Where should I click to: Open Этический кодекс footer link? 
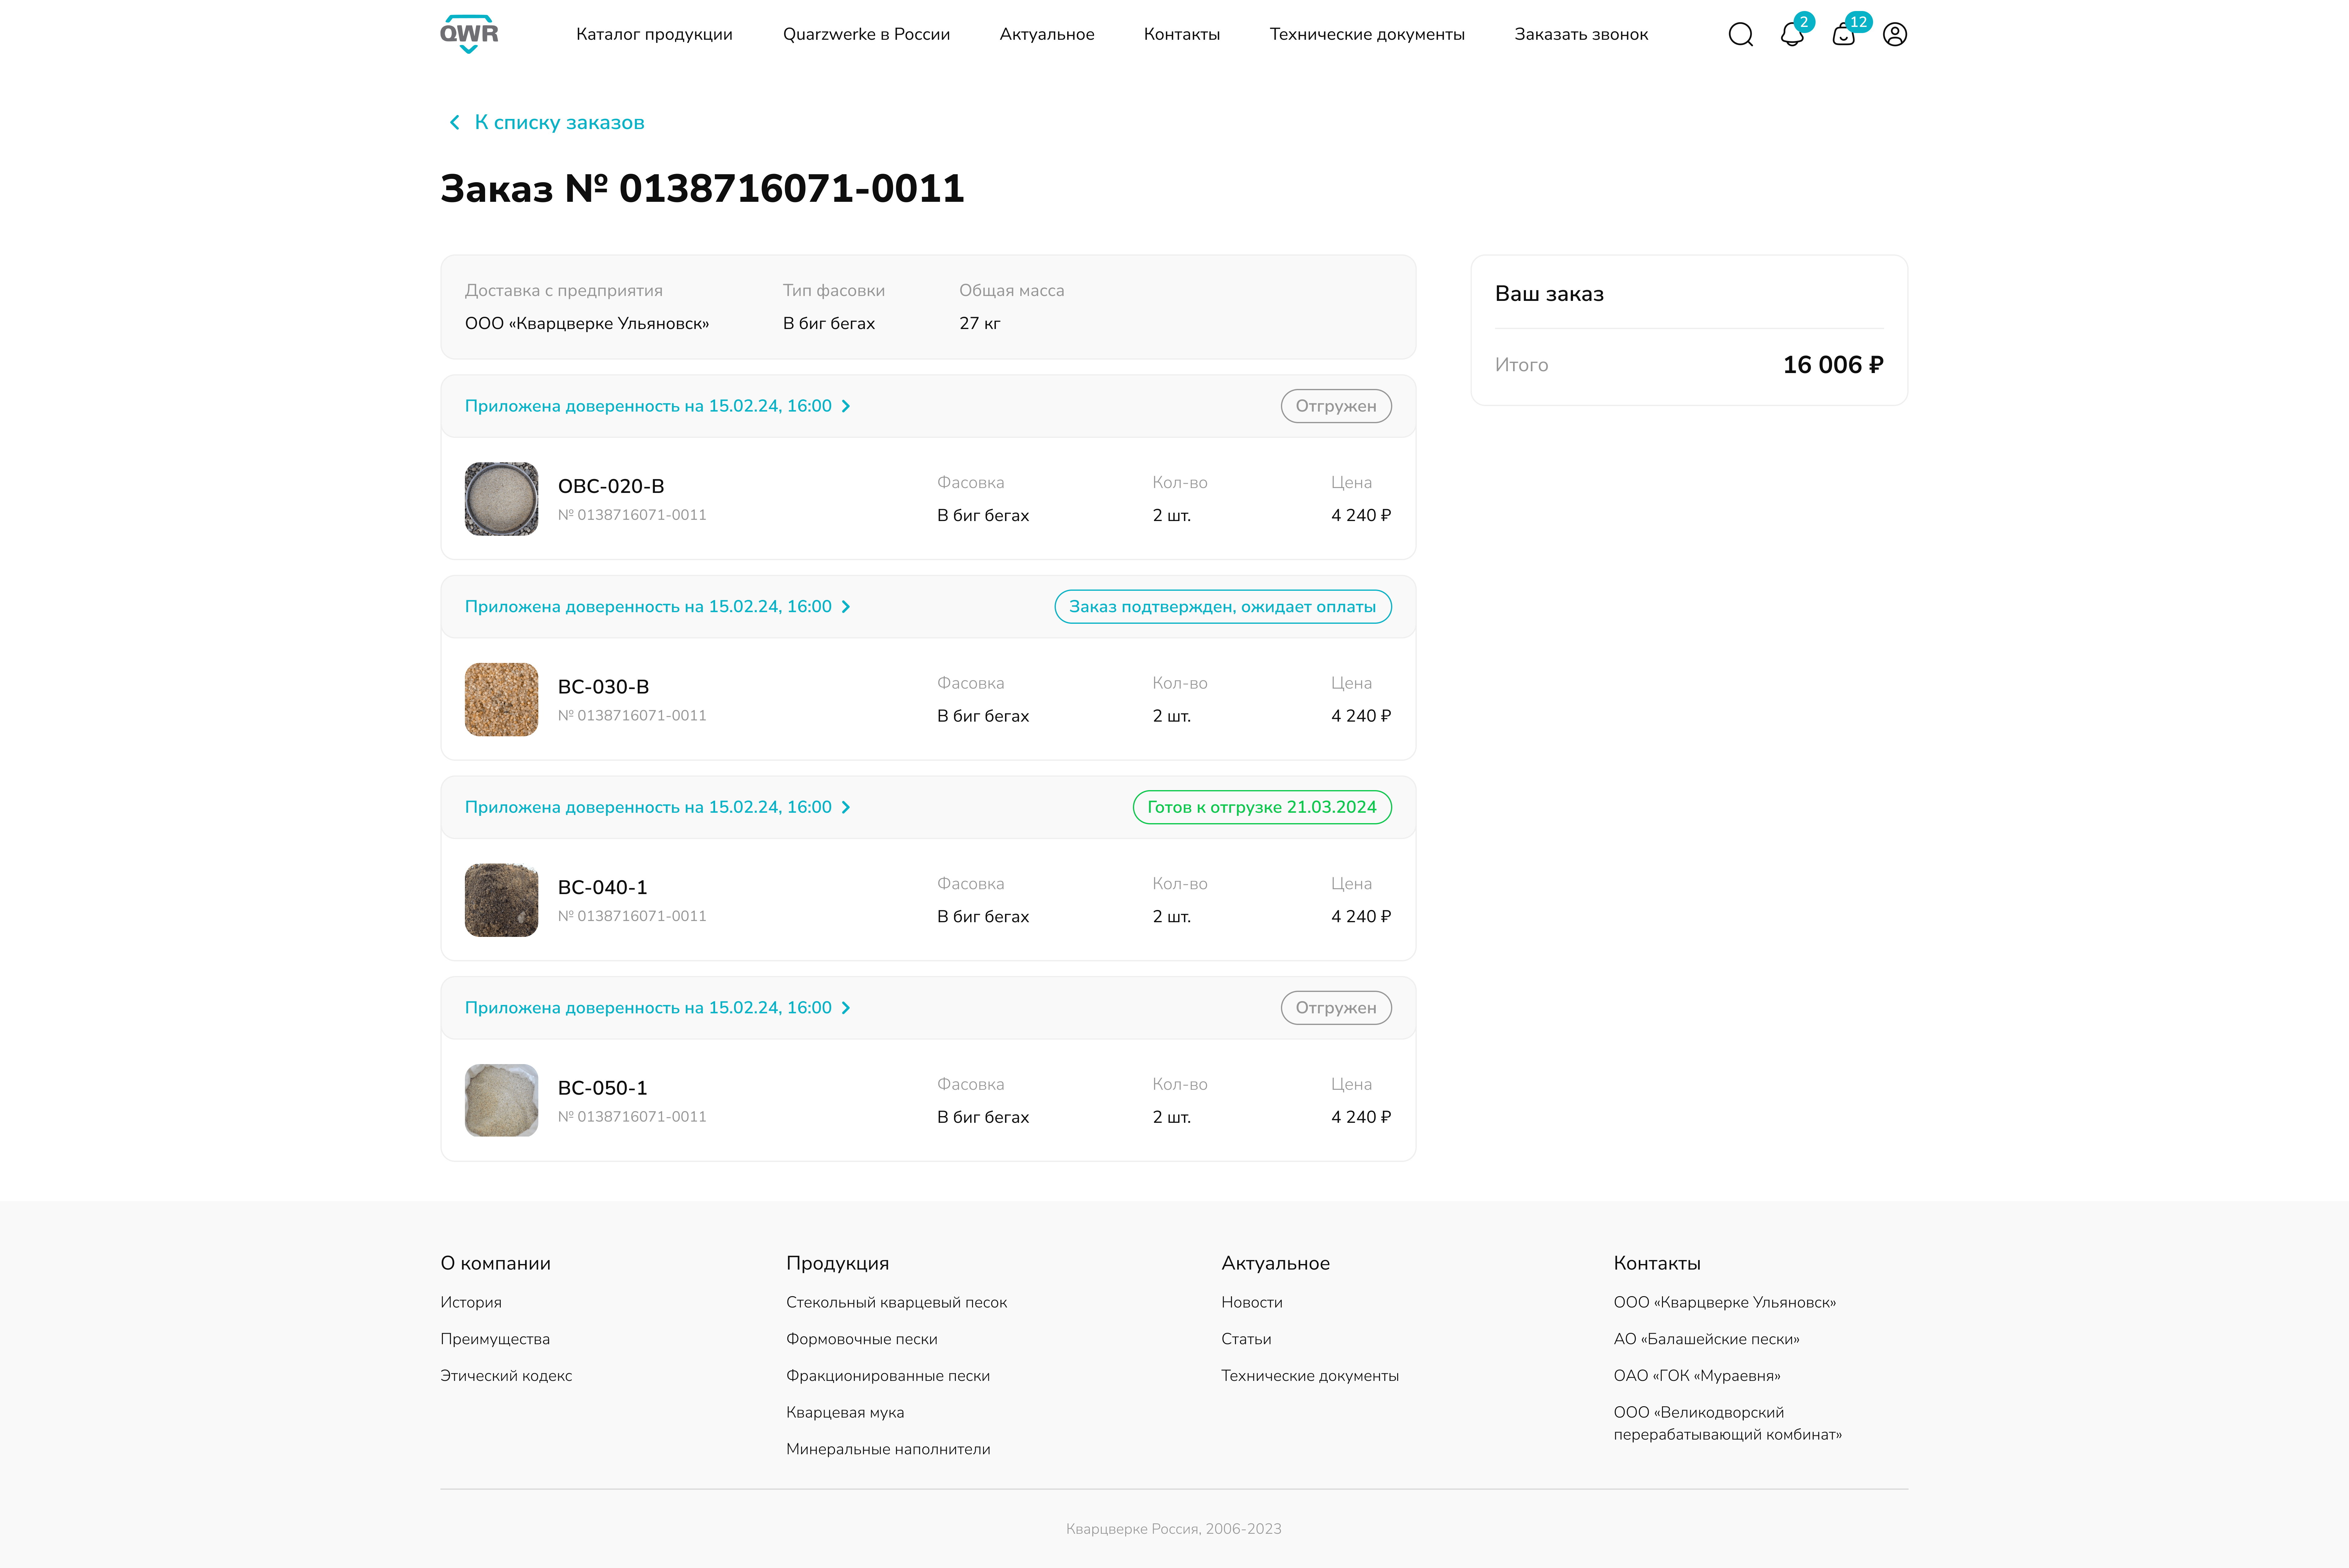(x=506, y=1376)
